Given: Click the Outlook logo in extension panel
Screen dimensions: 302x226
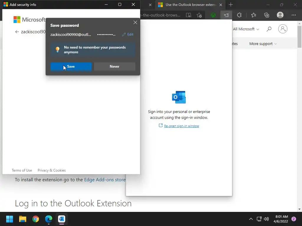Looking at the screenshot, I should [x=179, y=97].
